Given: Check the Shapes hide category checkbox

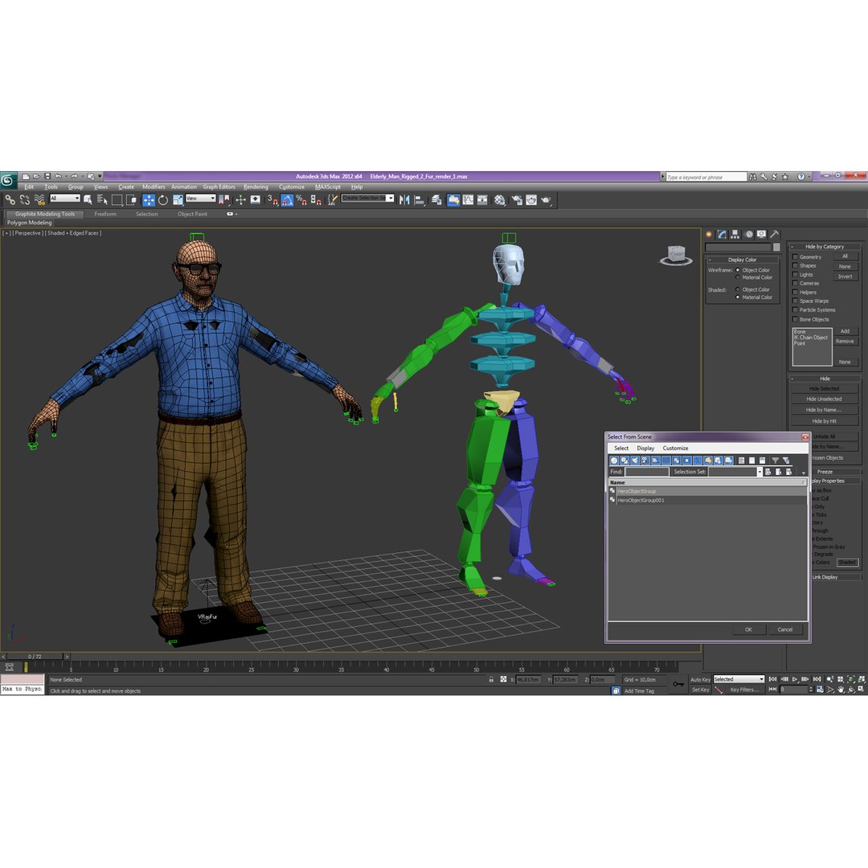Looking at the screenshot, I should coord(795,266).
